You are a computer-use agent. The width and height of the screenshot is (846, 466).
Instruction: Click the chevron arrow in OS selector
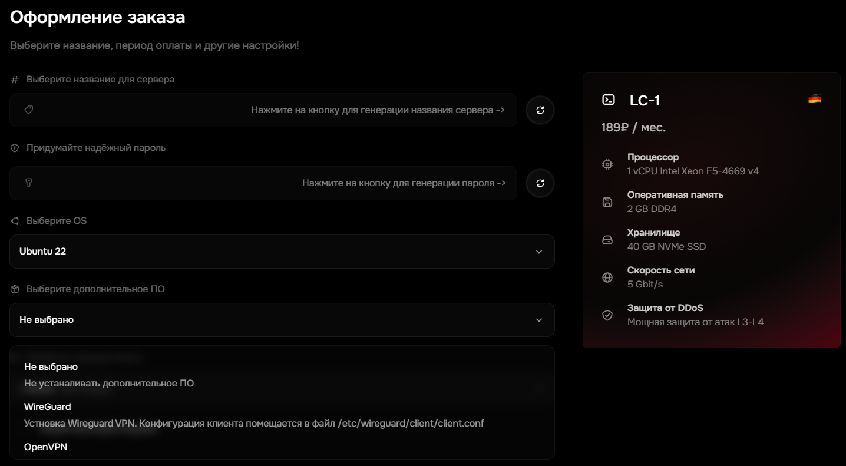coord(538,252)
